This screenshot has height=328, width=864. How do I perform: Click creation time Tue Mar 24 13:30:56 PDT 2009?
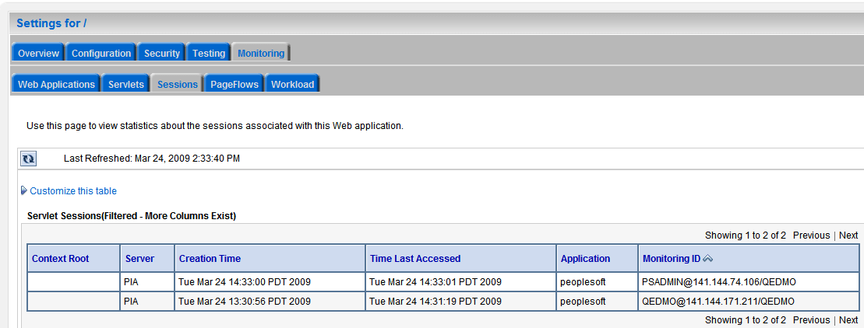(x=270, y=301)
